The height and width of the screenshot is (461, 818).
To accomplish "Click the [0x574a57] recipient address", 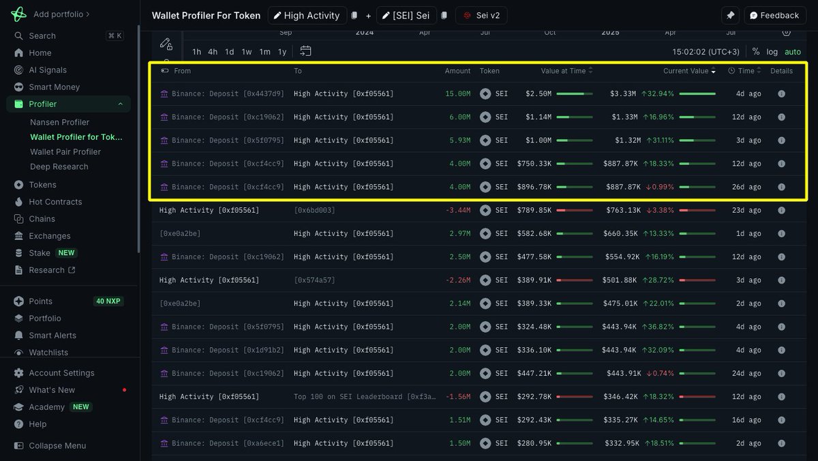I will pyautogui.click(x=314, y=280).
